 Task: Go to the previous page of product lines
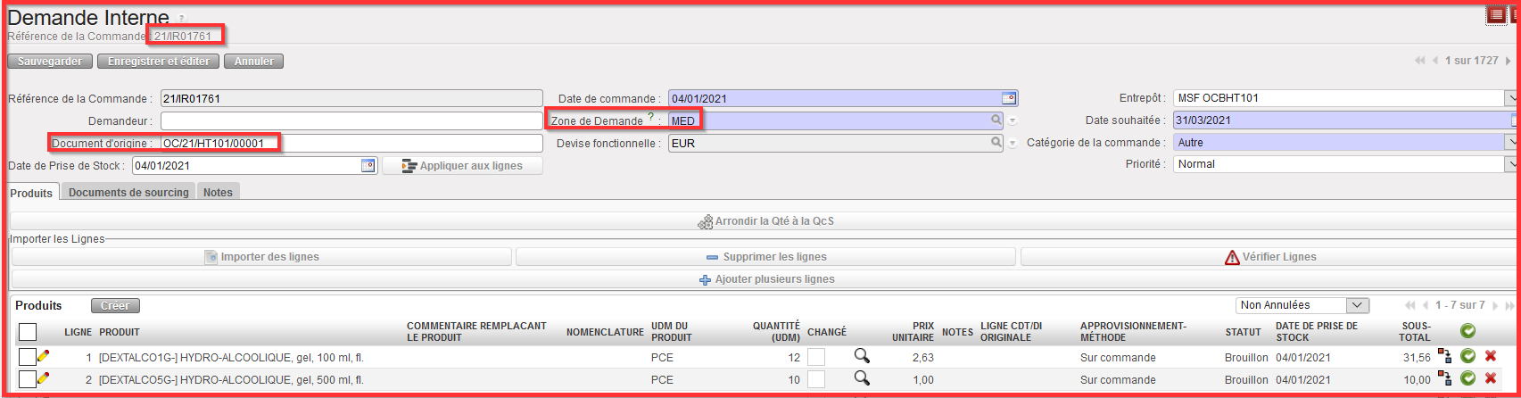[1426, 305]
